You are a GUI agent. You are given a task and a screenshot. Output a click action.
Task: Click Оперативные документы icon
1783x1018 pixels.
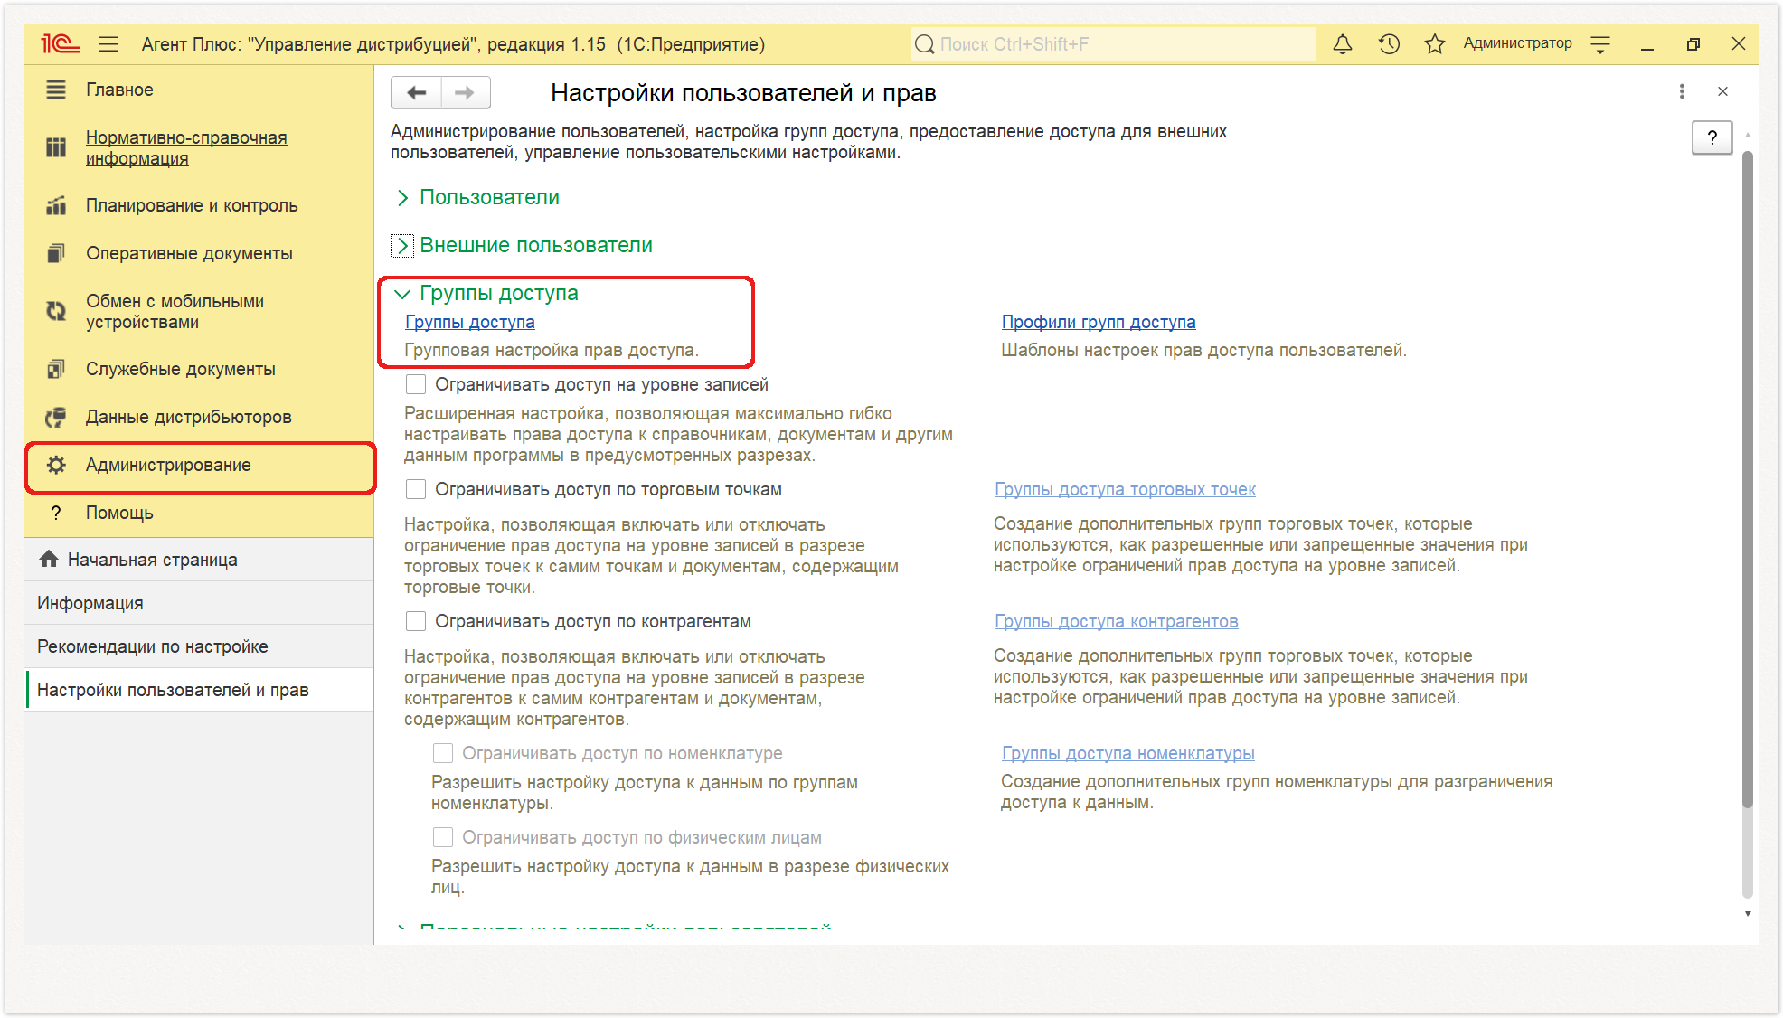56,253
